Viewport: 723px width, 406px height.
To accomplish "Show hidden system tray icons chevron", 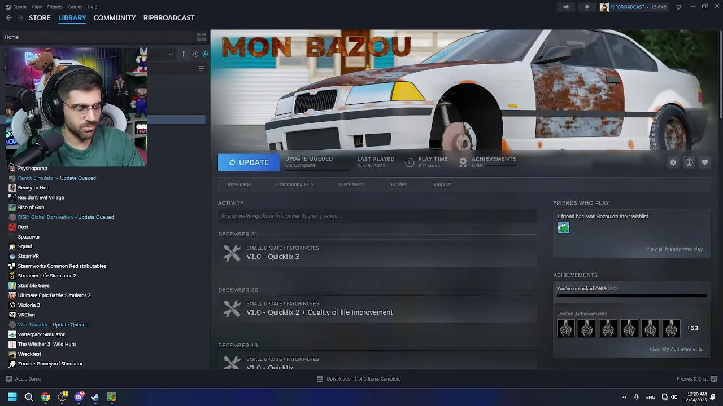I will pyautogui.click(x=624, y=397).
